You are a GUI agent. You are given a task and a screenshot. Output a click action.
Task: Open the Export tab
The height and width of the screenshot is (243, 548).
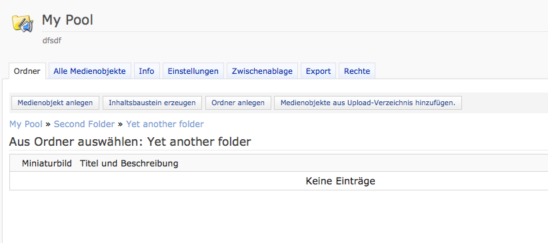click(x=319, y=71)
